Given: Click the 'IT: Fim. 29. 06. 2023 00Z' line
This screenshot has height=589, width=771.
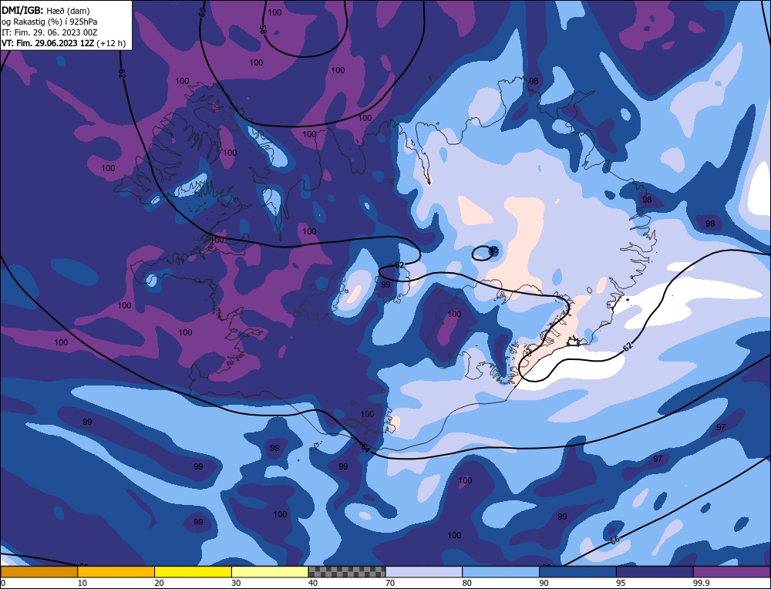Looking at the screenshot, I should (49, 32).
